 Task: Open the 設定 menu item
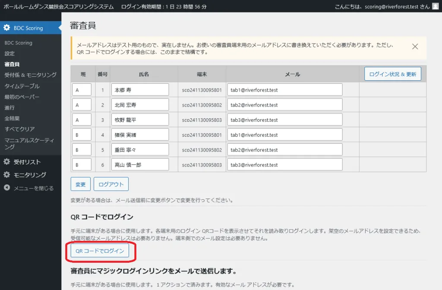9,54
